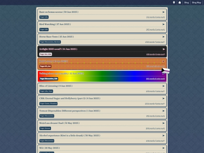Open Tomcat Disposables: Different perspectives title
Viewport: 204px width, 153px height.
70,111
